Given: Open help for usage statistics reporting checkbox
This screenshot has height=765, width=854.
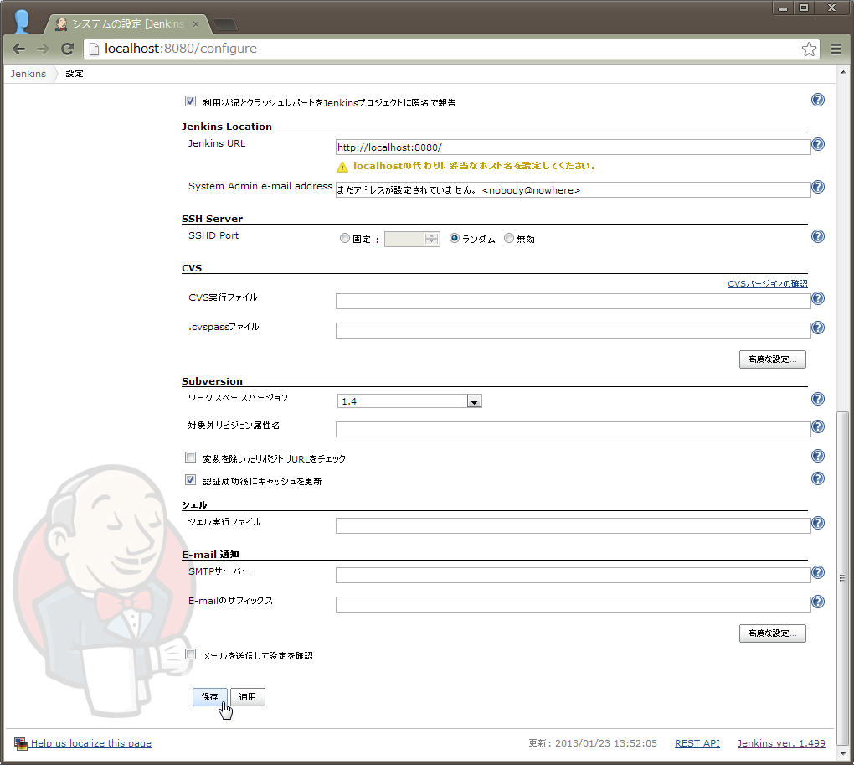Looking at the screenshot, I should pyautogui.click(x=817, y=100).
